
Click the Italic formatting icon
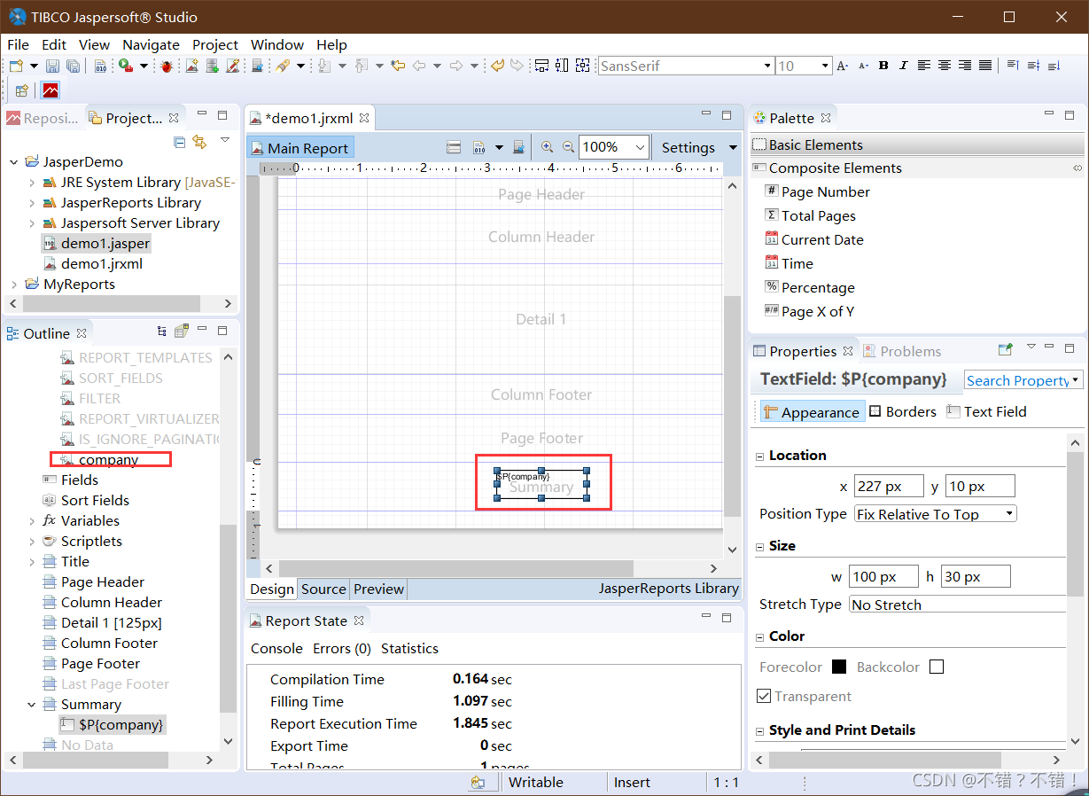[903, 66]
